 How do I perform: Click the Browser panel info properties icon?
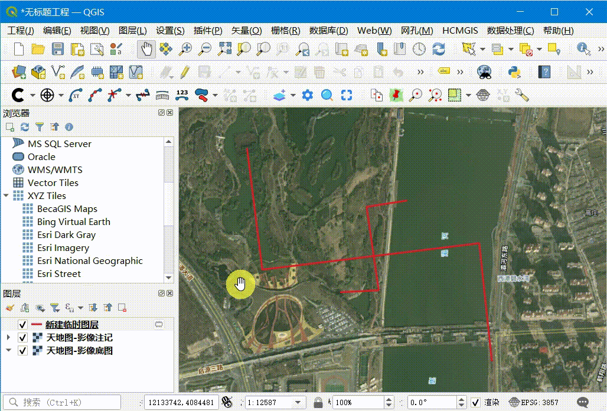(x=69, y=127)
